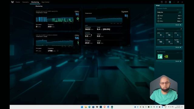The image size is (194, 109).
Task: Click the info icon beside the CPU frequency
Action: point(58,51)
